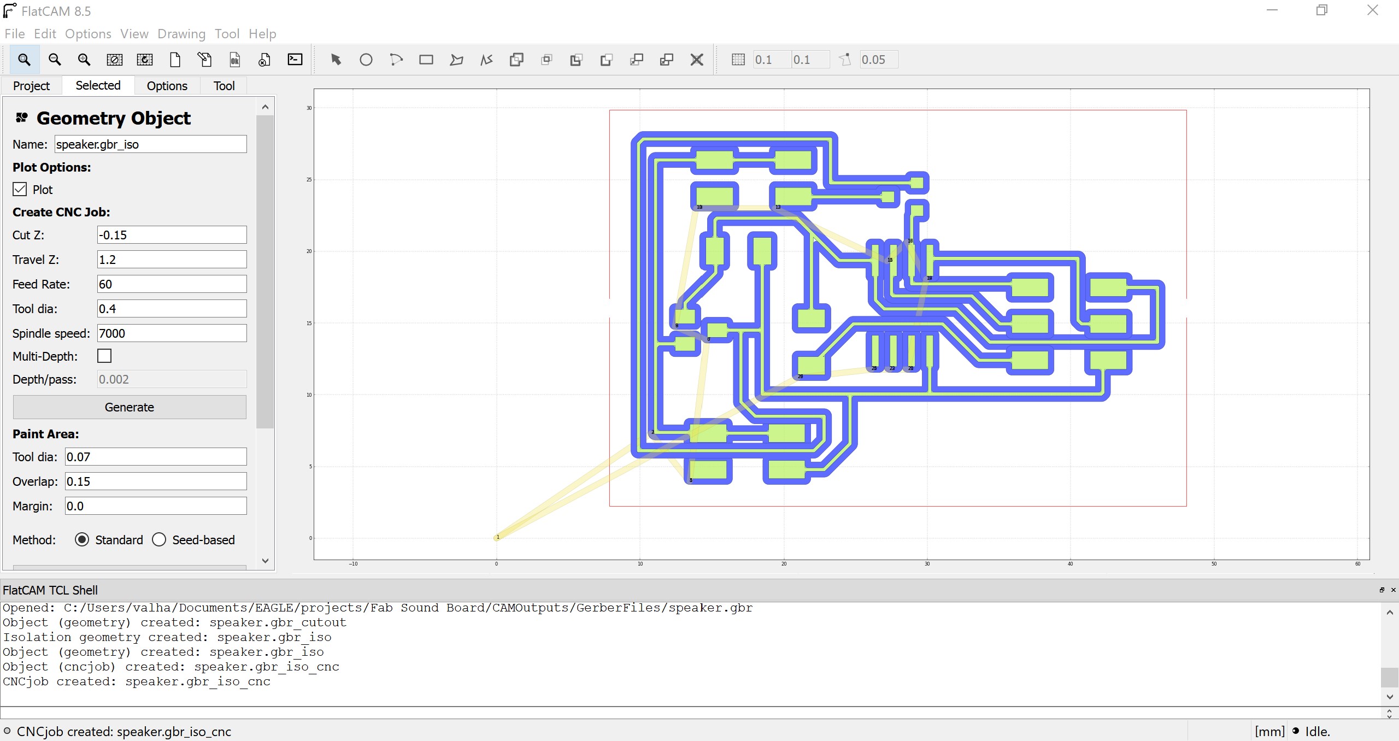
Task: Uncheck the Plot checkbox
Action: (20, 190)
